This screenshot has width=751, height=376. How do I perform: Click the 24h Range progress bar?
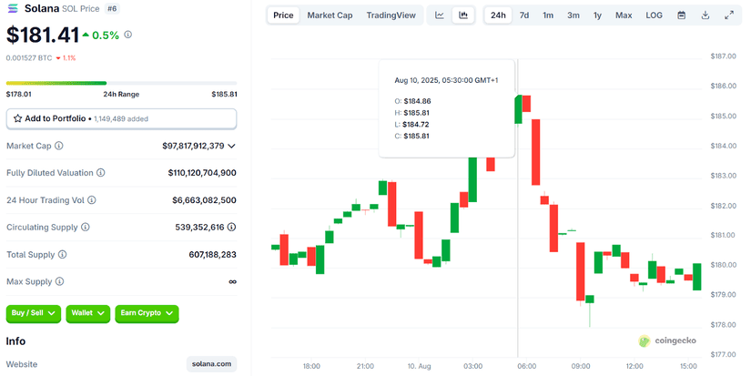121,83
